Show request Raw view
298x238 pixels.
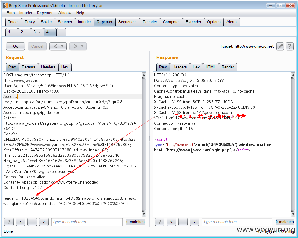pyautogui.click(x=12, y=67)
